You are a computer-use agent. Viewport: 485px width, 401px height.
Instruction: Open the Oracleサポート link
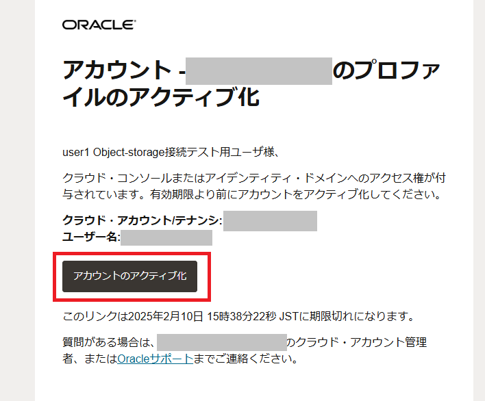click(156, 359)
